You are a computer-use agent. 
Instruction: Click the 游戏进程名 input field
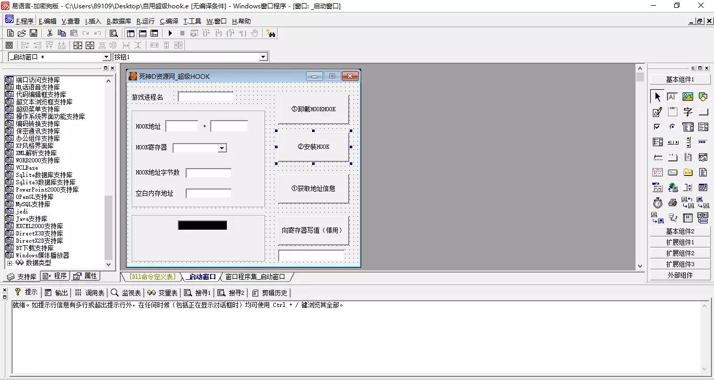(x=205, y=97)
